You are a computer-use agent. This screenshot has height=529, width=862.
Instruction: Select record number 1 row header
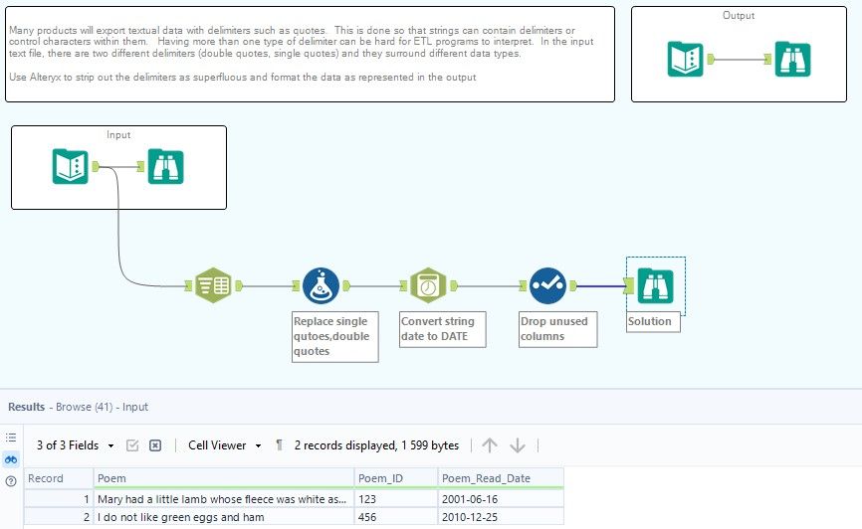[59, 499]
